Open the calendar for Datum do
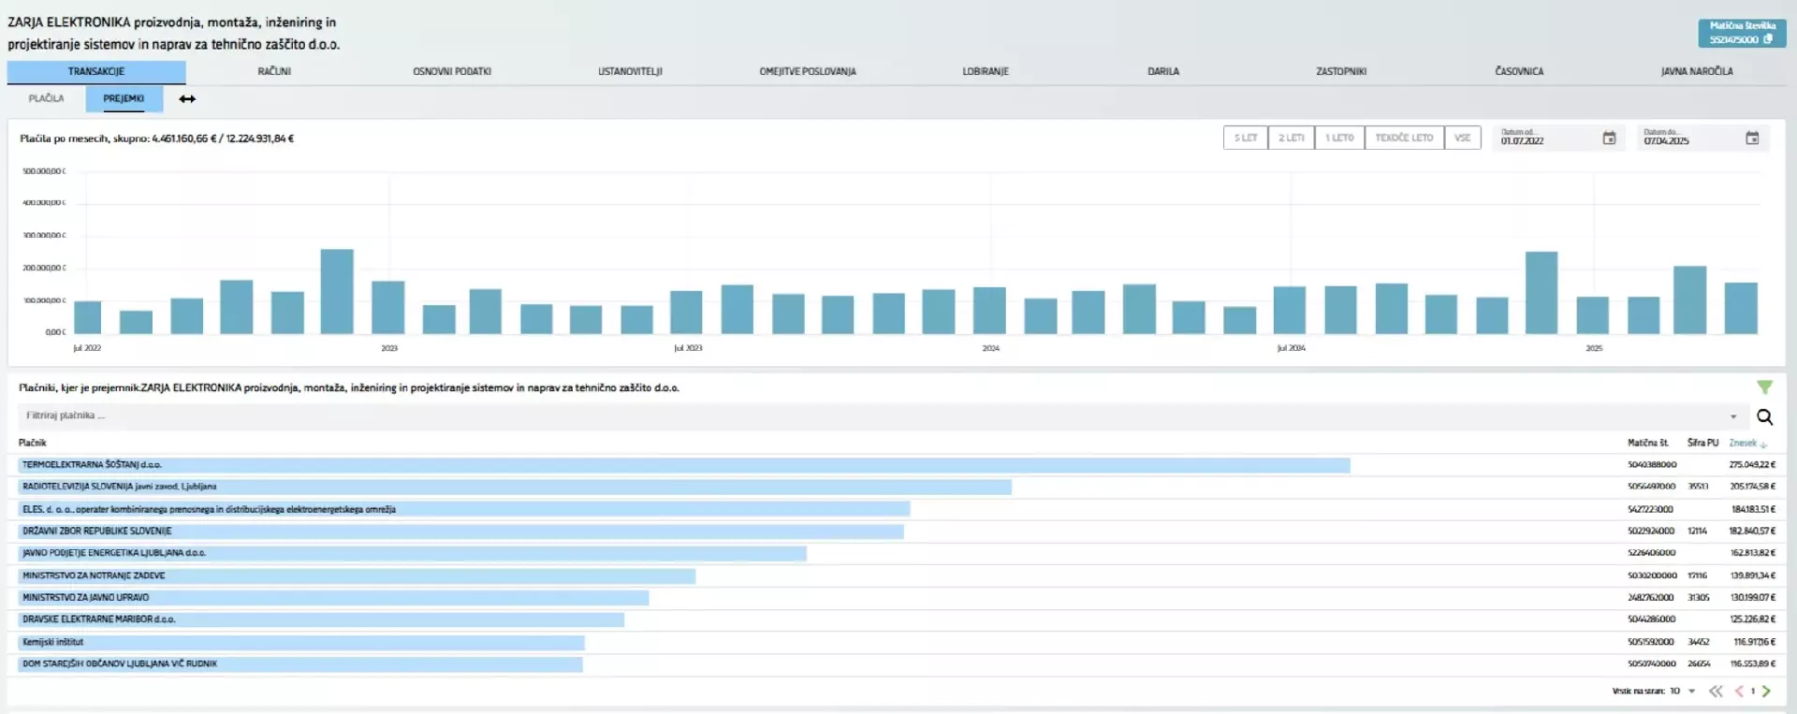The image size is (1797, 714). pos(1752,138)
